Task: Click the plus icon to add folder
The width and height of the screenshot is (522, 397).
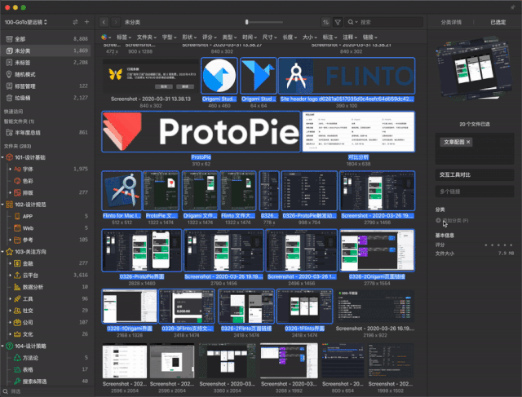Action: click(87, 22)
